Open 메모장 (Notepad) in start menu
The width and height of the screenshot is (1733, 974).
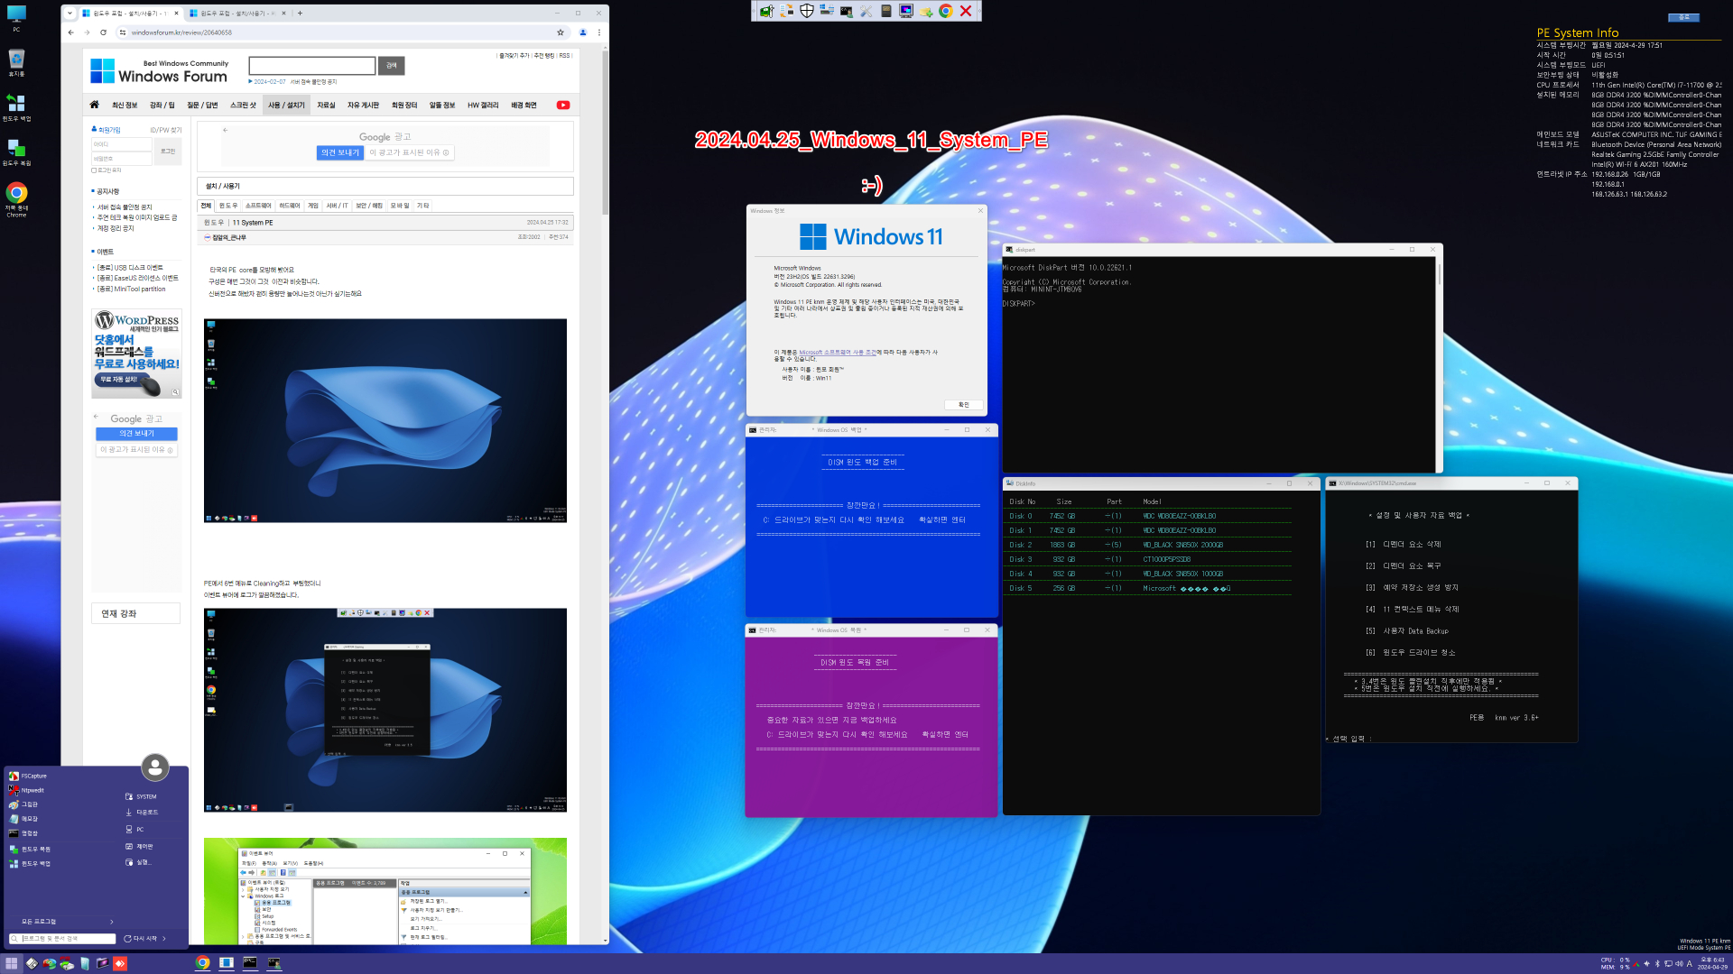click(x=23, y=819)
